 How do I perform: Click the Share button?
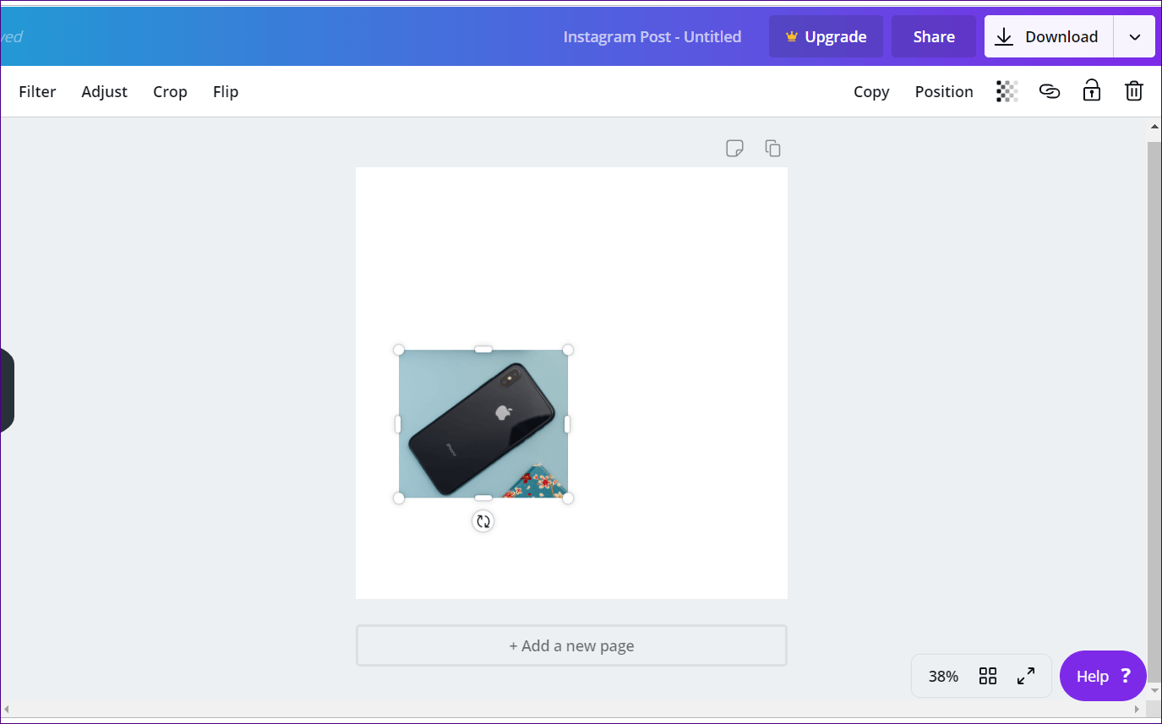[x=934, y=36]
